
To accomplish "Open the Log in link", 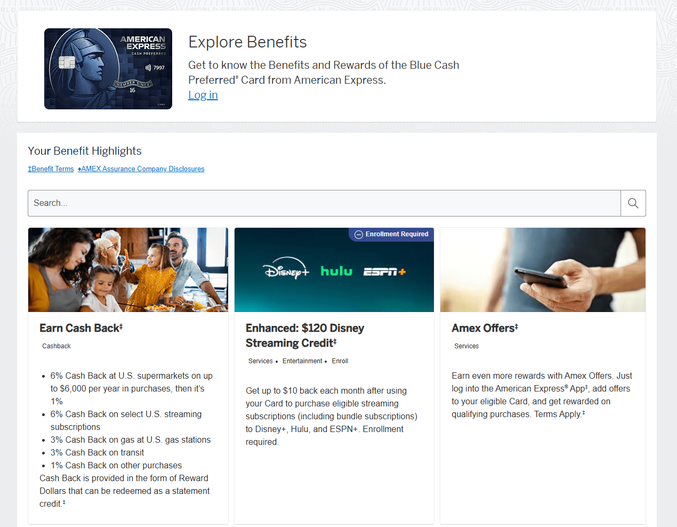I will [x=203, y=95].
